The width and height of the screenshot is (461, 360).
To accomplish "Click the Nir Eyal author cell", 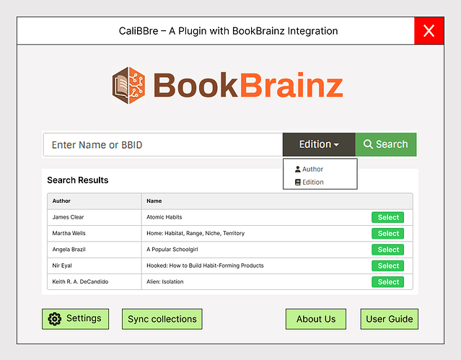I will [x=95, y=266].
